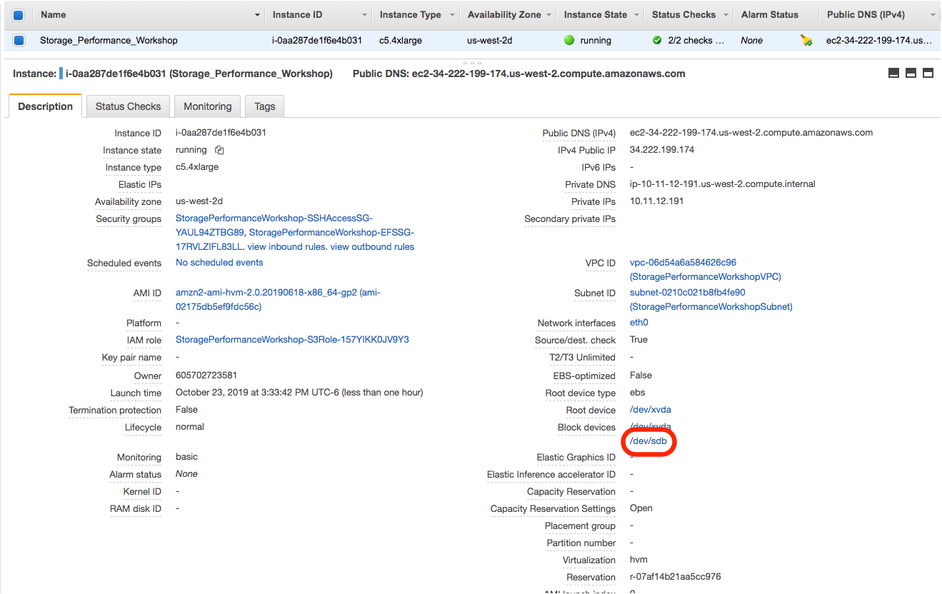
Task: Switch to the Status Checks tab
Action: (128, 106)
